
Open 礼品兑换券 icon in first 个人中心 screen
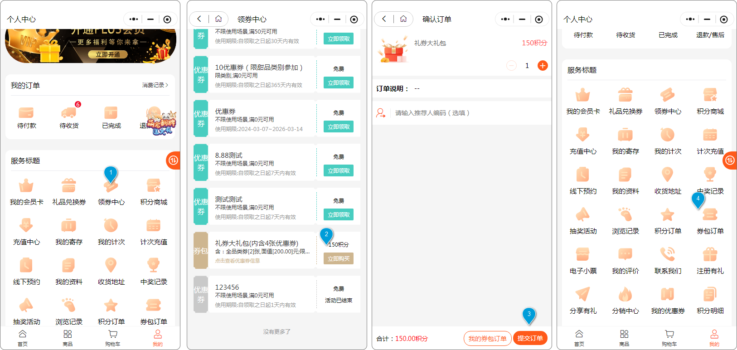pos(69,185)
